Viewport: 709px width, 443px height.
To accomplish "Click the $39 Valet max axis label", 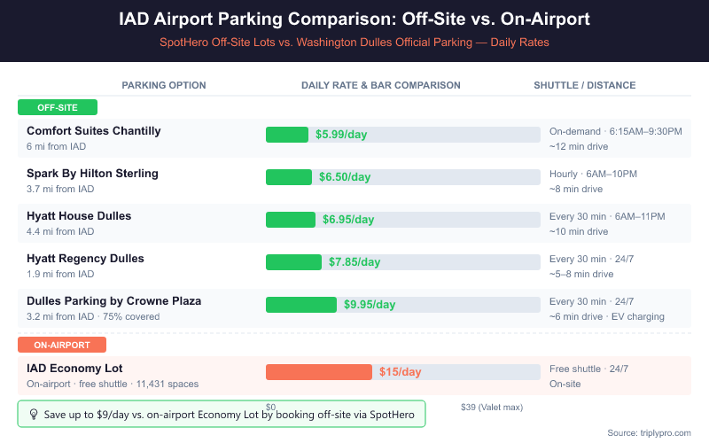I will pos(492,408).
